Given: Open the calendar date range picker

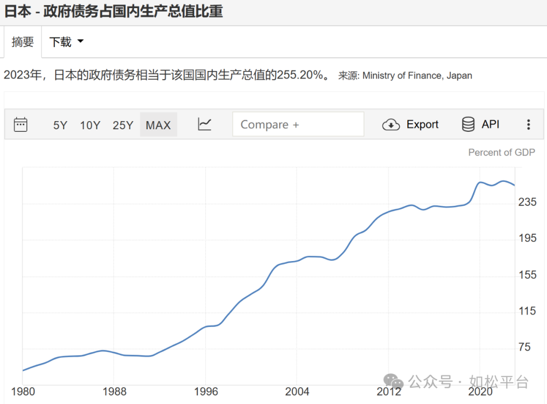Looking at the screenshot, I should click(21, 125).
